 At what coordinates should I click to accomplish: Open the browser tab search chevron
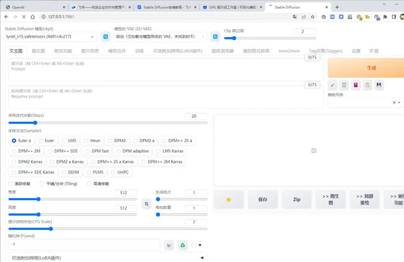(x=384, y=4)
